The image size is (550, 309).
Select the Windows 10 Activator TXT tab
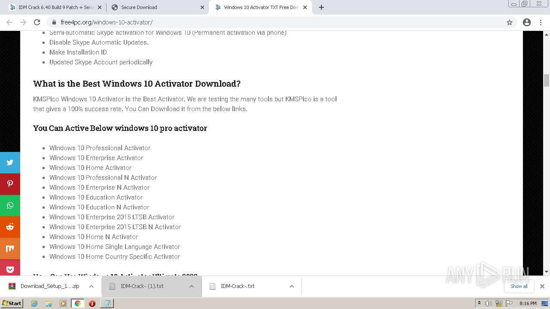point(260,7)
